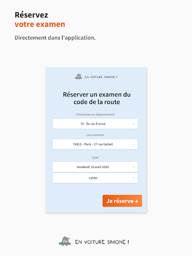Expand the department dropdown chevron
The width and height of the screenshot is (192, 256).
pyautogui.click(x=133, y=124)
